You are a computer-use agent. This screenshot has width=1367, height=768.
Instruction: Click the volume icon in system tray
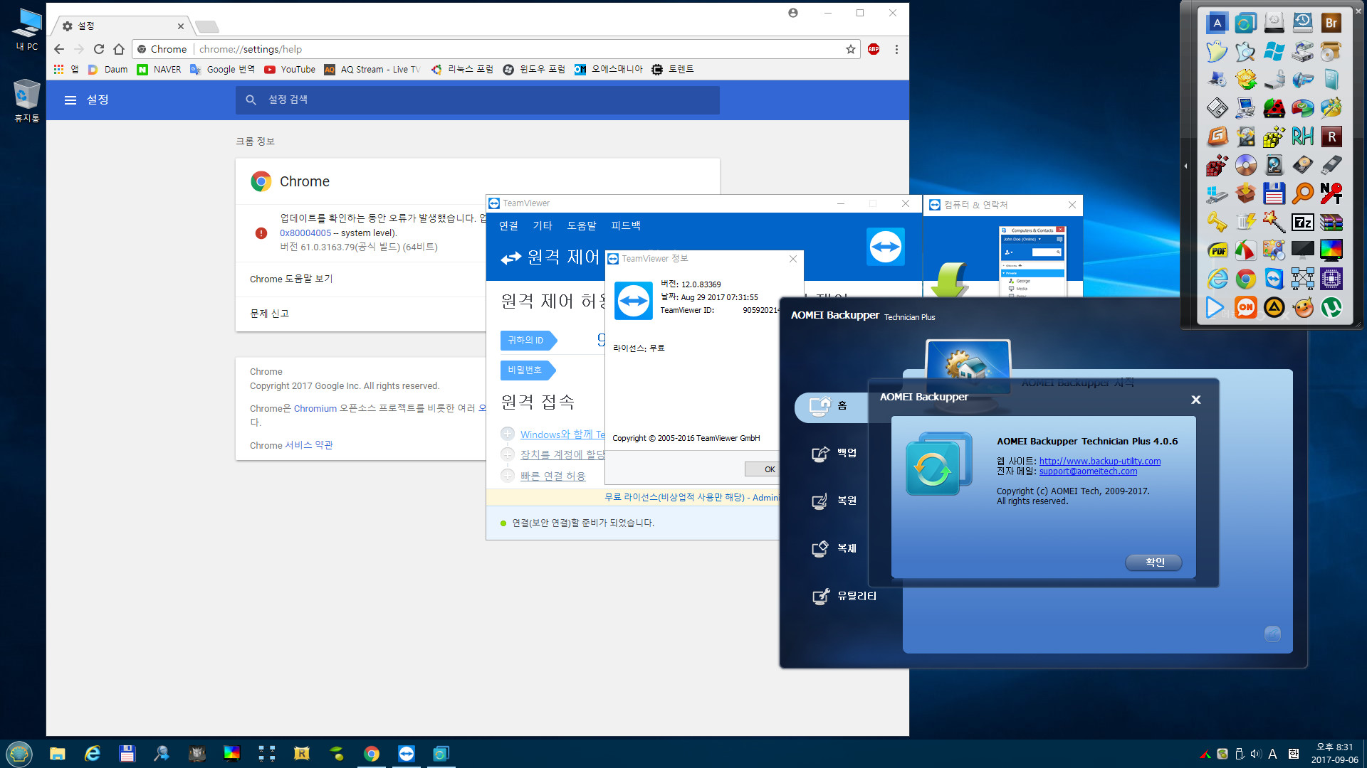point(1255,754)
